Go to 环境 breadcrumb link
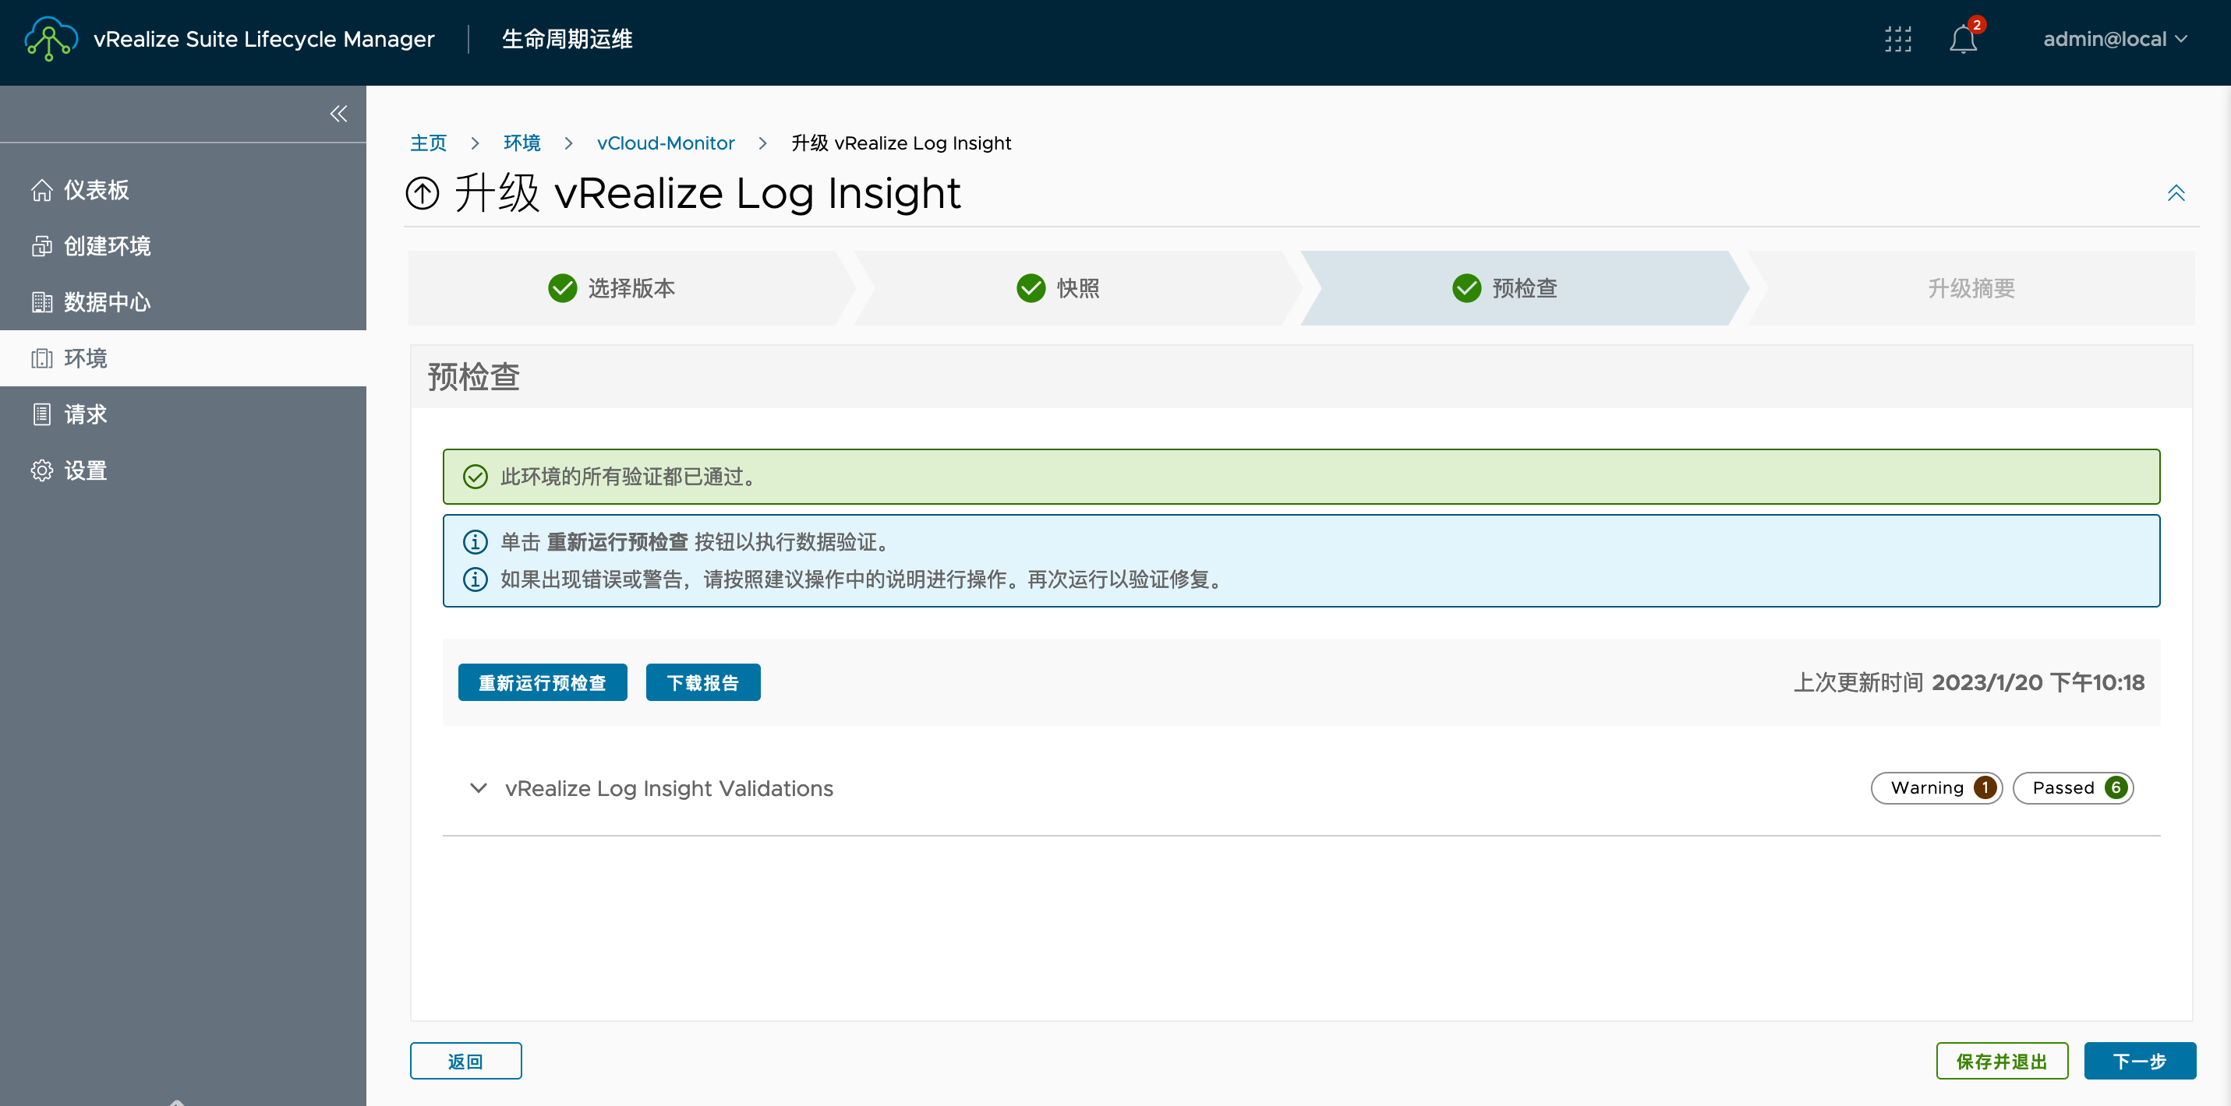 point(522,143)
